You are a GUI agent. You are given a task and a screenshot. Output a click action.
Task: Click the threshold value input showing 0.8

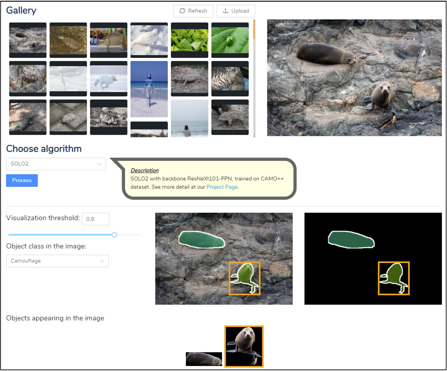95,219
